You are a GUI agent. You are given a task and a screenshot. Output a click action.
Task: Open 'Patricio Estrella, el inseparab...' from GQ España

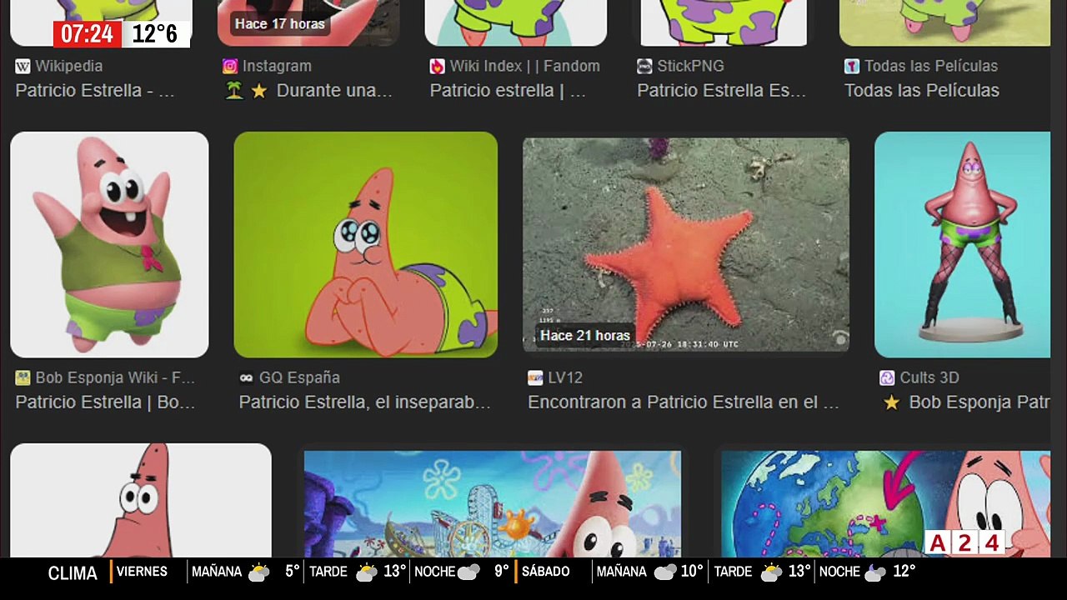[364, 402]
